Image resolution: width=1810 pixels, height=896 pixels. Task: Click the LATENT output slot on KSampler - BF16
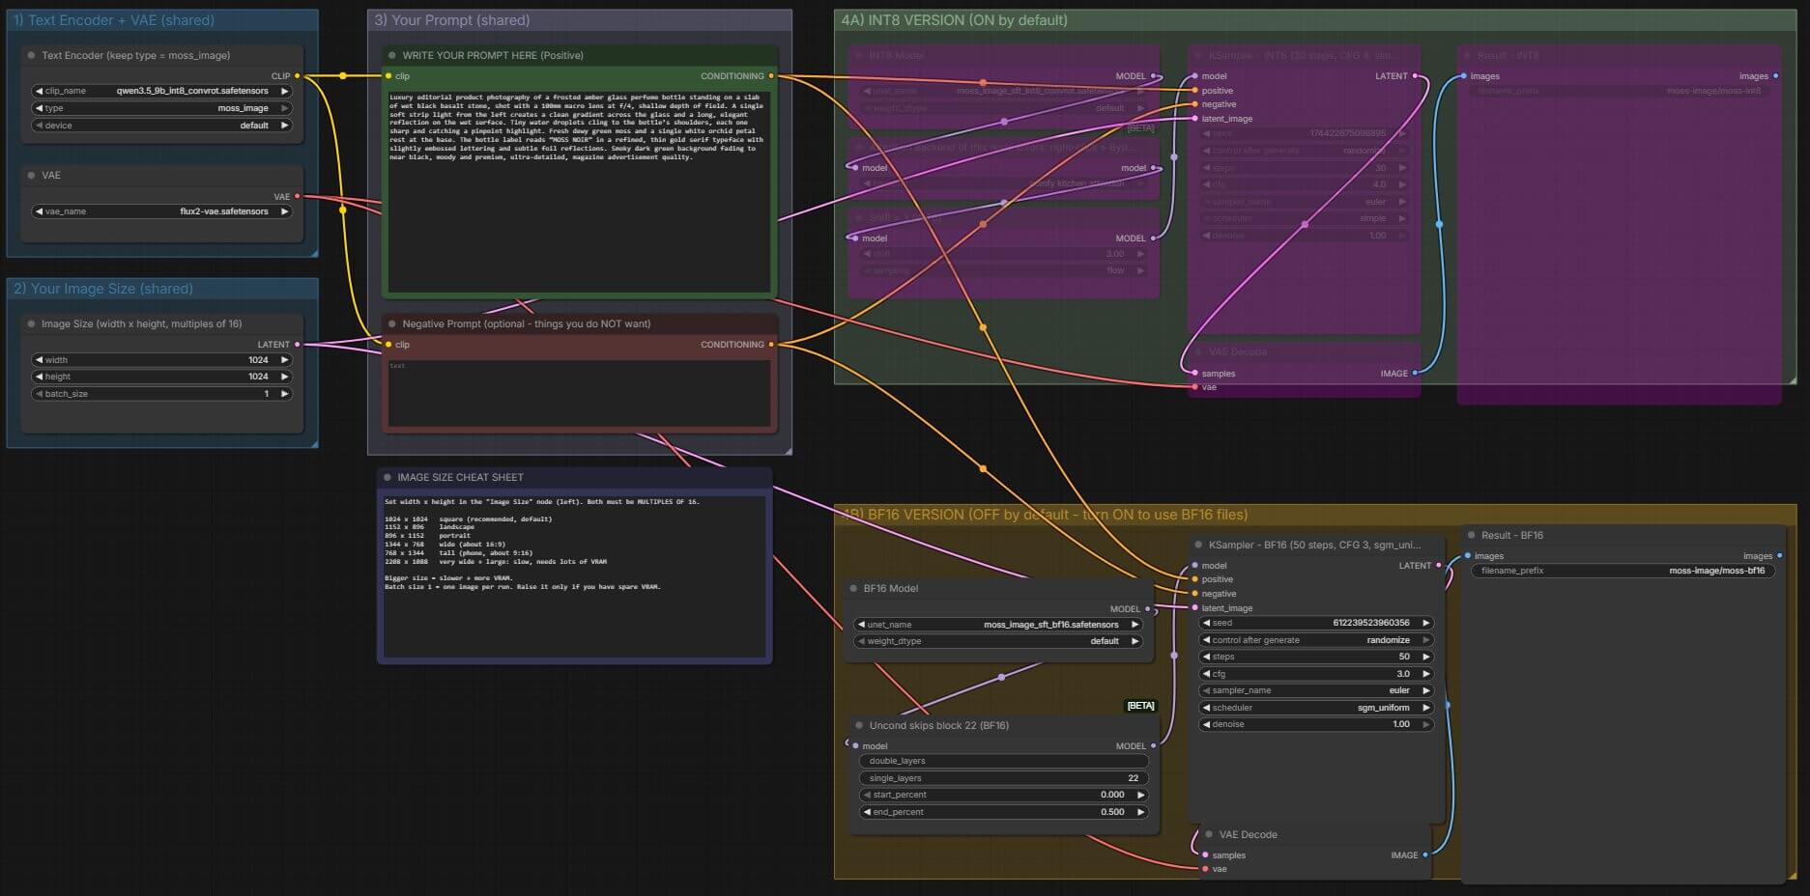pos(1439,565)
